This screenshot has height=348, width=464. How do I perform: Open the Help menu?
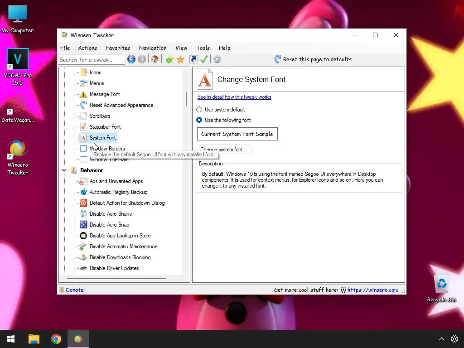[224, 48]
